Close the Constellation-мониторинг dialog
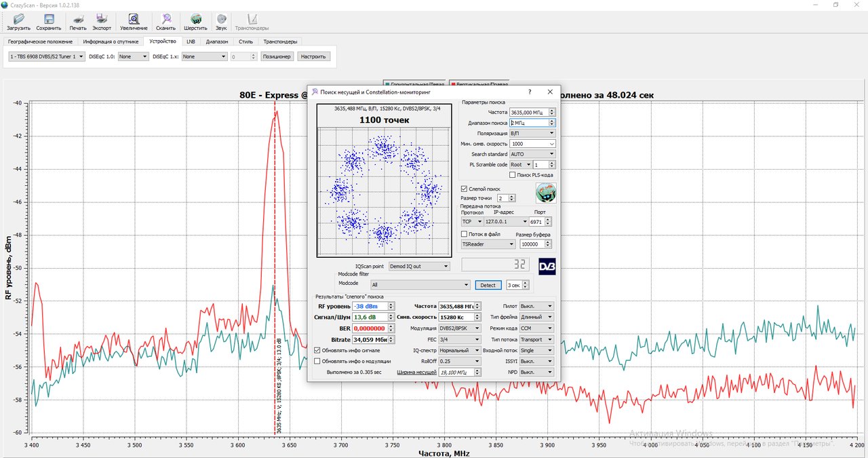This screenshot has height=458, width=868. pyautogui.click(x=550, y=92)
